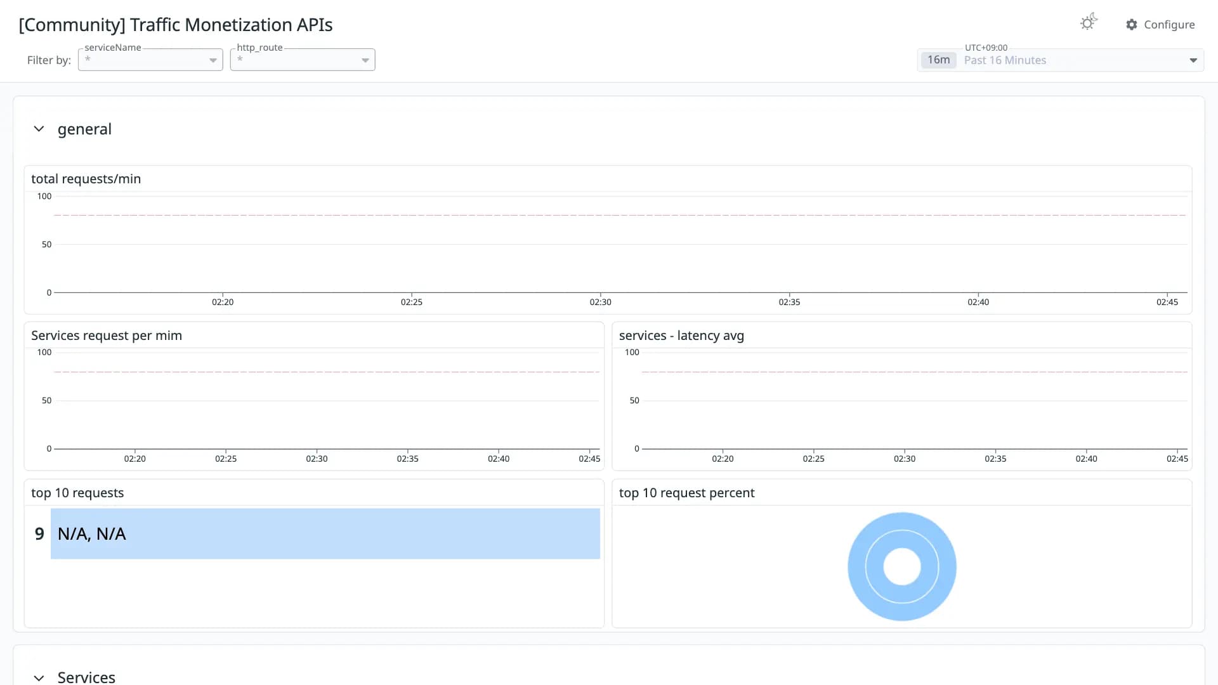
Task: Click the services - latency avg panel title
Action: pyautogui.click(x=681, y=336)
